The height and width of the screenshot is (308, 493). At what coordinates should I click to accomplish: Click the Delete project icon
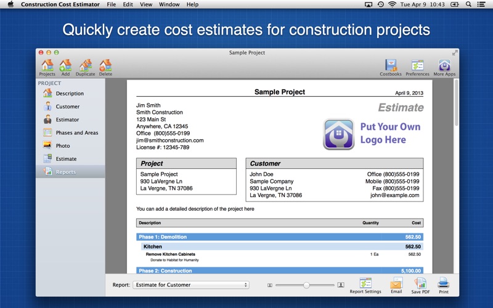click(105, 67)
